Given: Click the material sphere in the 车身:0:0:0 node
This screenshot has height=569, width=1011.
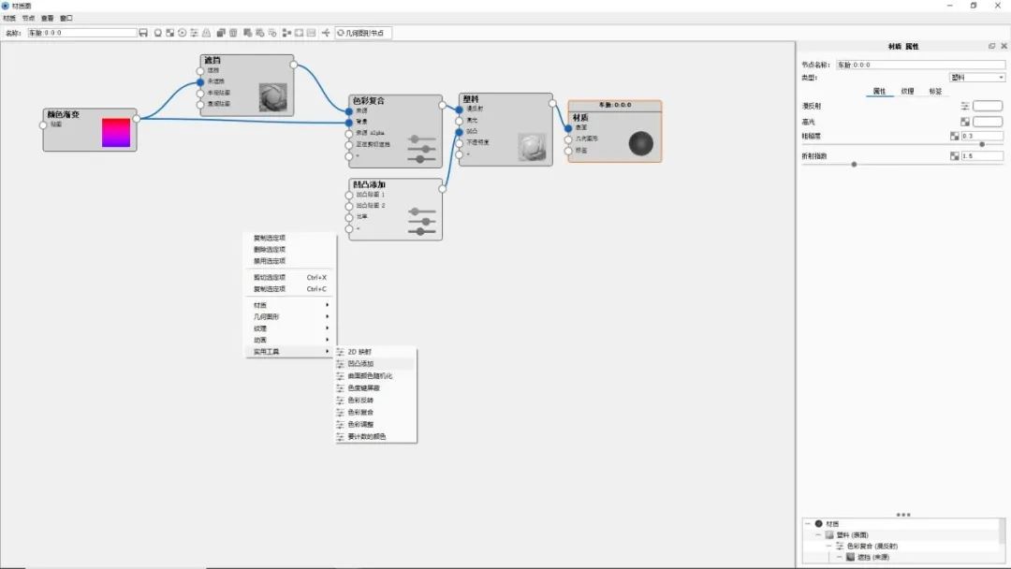Looking at the screenshot, I should coord(641,142).
